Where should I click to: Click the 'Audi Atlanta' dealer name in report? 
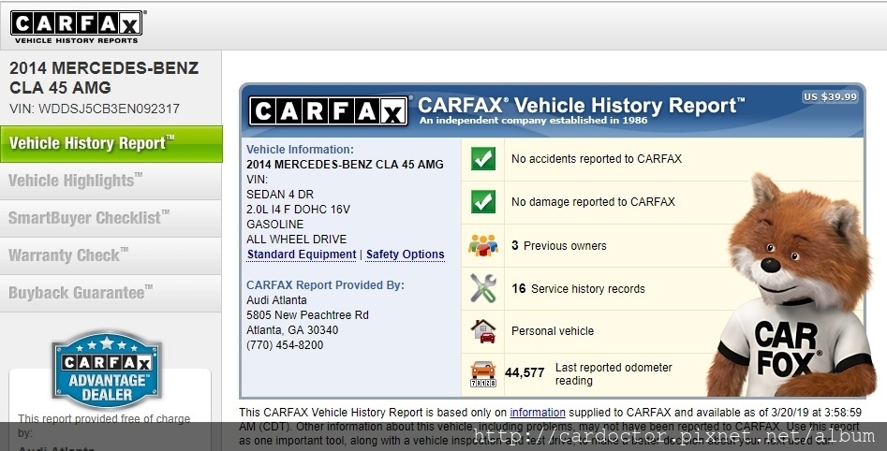coord(276,300)
